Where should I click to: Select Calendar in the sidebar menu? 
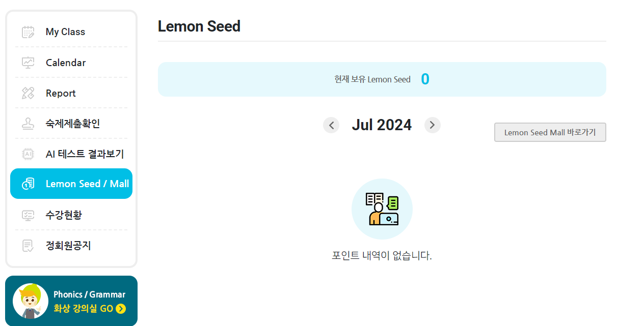(66, 63)
